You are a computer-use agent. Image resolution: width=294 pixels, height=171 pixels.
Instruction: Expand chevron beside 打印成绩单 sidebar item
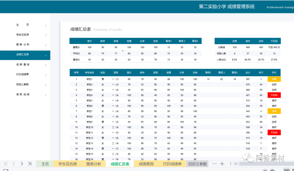tap(46, 75)
